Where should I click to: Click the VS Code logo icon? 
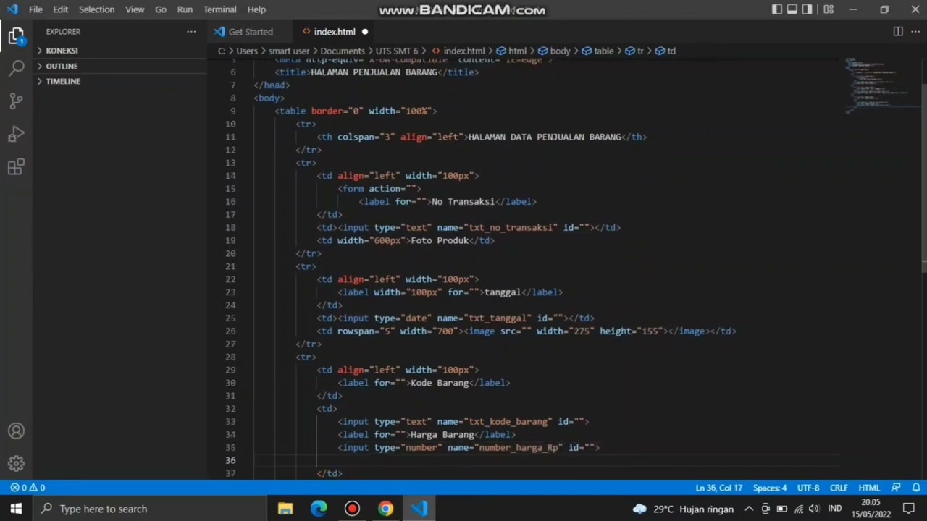click(x=12, y=9)
